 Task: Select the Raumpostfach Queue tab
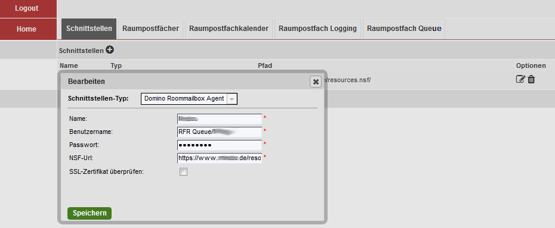(404, 29)
